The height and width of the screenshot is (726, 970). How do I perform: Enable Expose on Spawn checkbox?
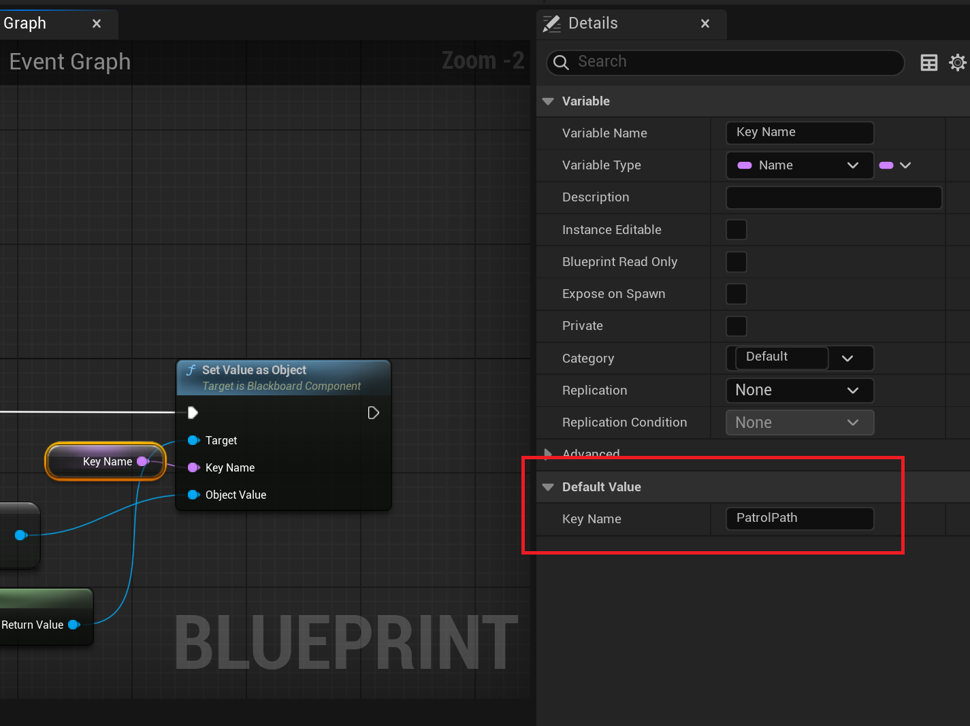tap(737, 293)
